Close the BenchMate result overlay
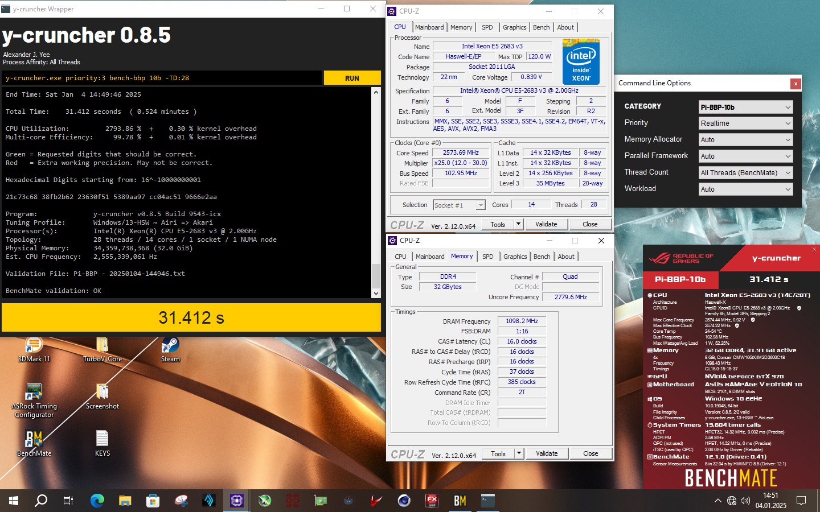 tap(814, 249)
